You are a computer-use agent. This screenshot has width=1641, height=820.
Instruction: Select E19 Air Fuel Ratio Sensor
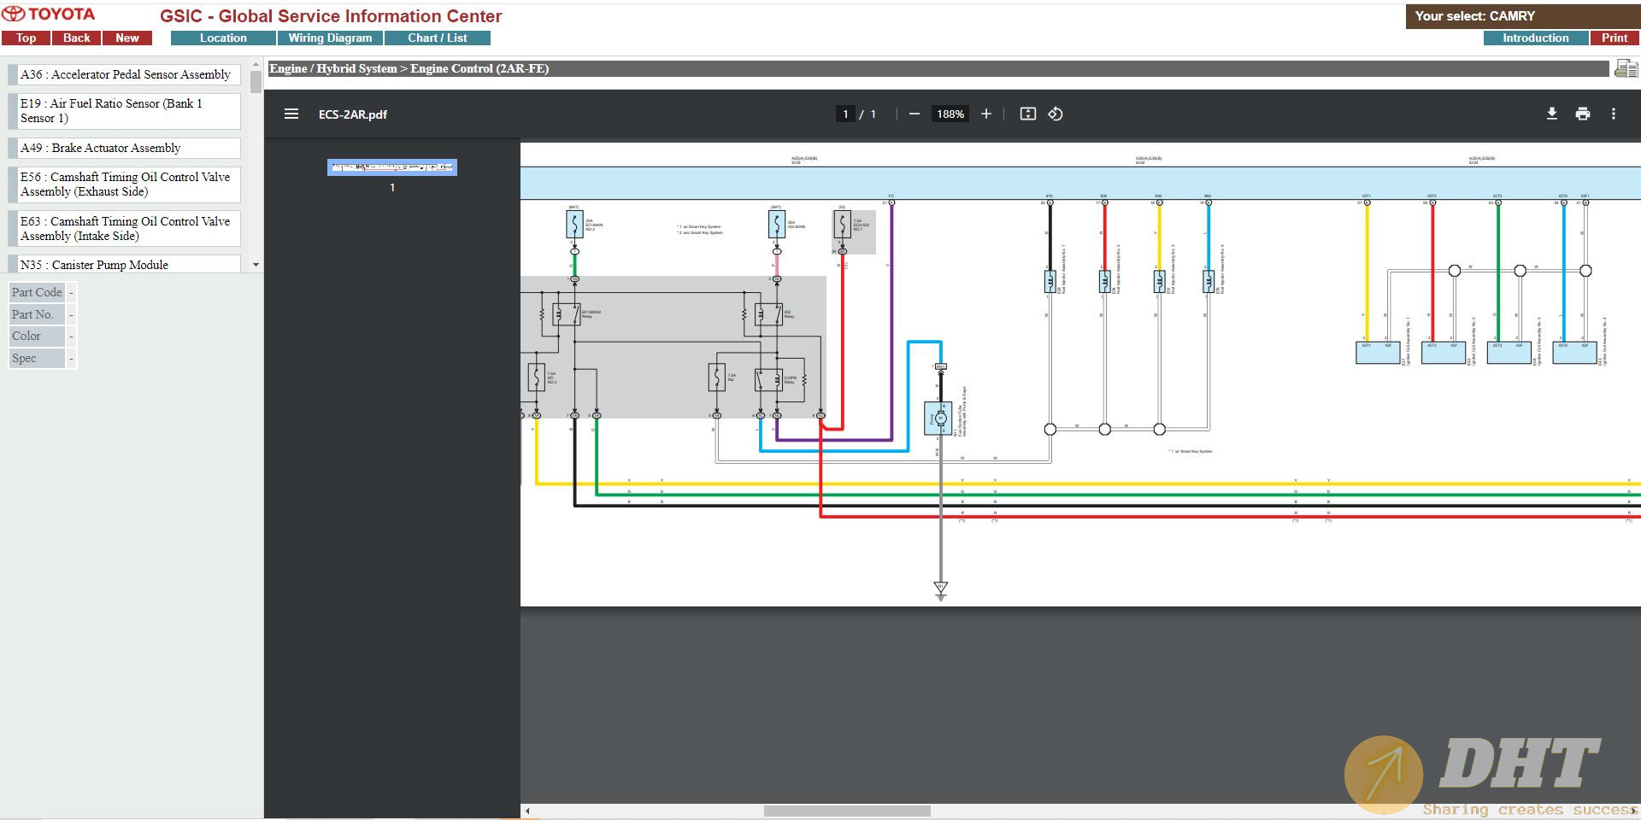(x=125, y=111)
